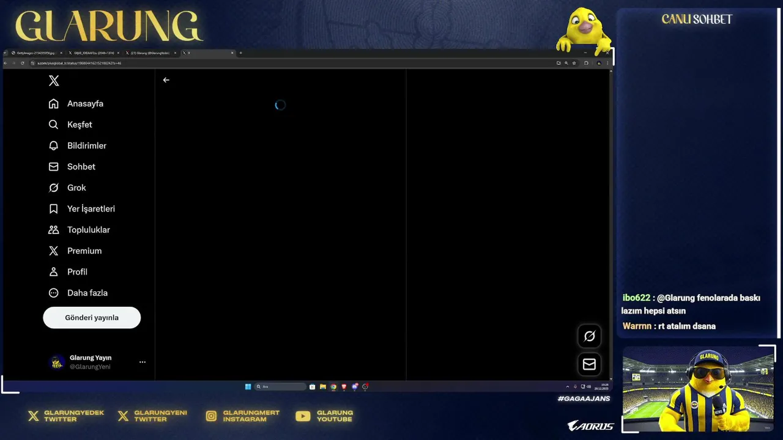Viewport: 783px width, 440px height.
Task: Open the Chrome profile avatar
Action: (599, 63)
